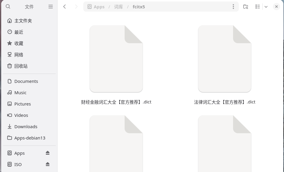Select the 财经金融词汇大全 file icon
The width and height of the screenshot is (284, 172).
(116, 59)
